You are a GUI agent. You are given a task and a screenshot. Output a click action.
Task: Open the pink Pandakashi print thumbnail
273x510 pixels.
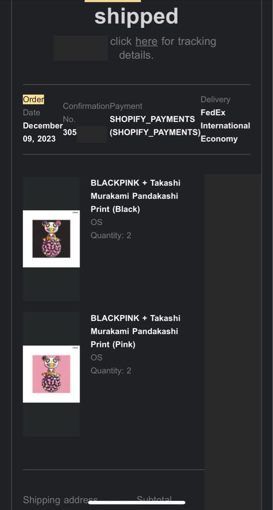point(51,374)
